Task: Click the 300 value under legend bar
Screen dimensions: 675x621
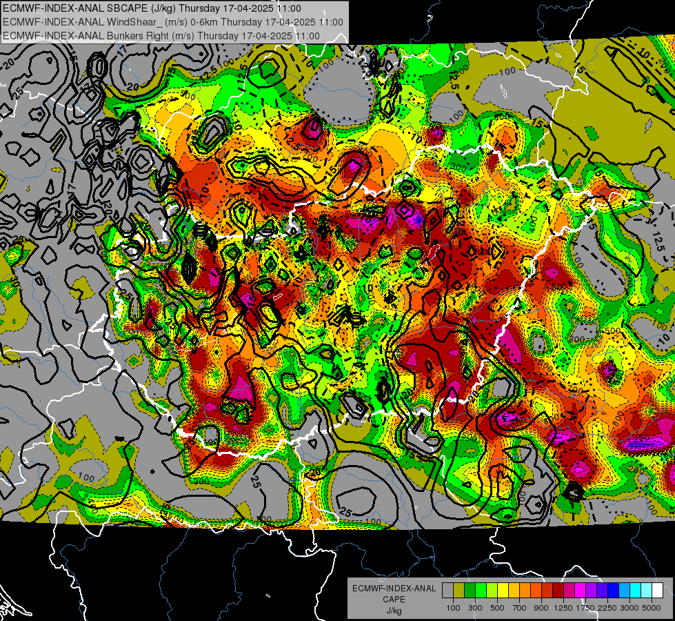Action: click(x=475, y=608)
